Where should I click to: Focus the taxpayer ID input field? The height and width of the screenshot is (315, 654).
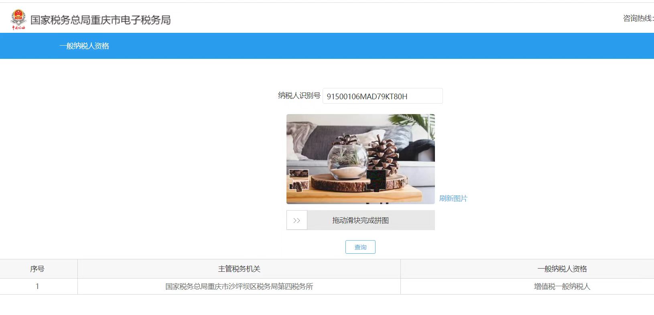(x=383, y=96)
